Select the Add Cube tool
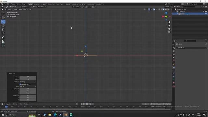The image size is (208, 117). (3, 46)
